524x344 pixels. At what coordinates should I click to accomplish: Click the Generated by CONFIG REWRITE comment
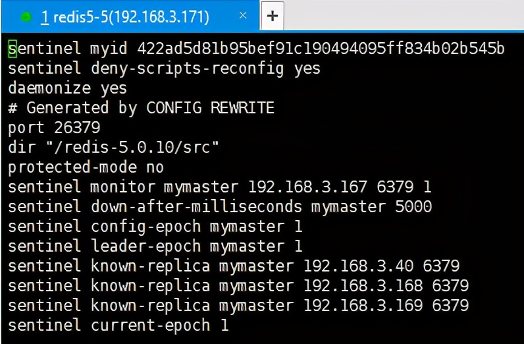141,108
